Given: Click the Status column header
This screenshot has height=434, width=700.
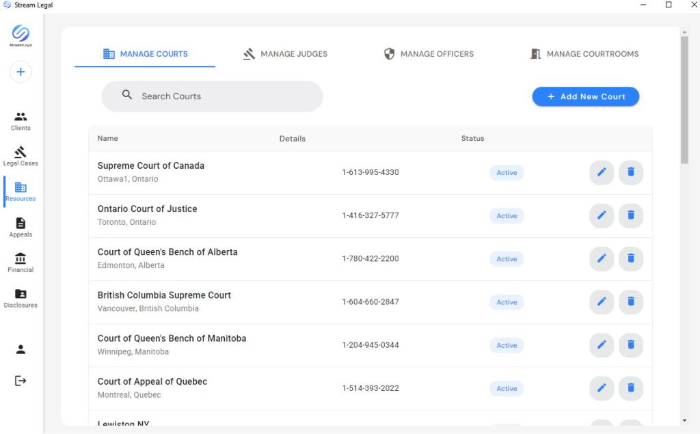Looking at the screenshot, I should pyautogui.click(x=473, y=139).
